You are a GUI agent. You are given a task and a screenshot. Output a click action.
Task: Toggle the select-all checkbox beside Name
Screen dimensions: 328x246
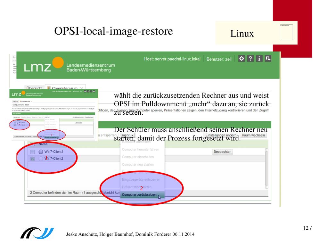(32, 144)
